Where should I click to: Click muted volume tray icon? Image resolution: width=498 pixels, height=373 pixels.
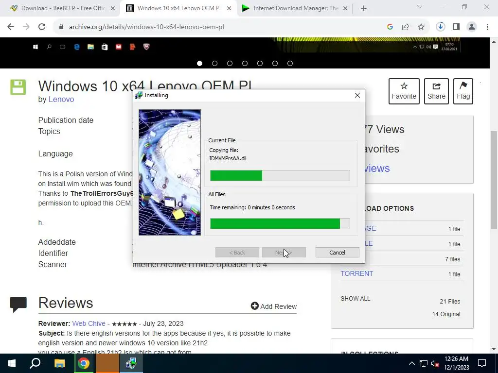point(435,363)
